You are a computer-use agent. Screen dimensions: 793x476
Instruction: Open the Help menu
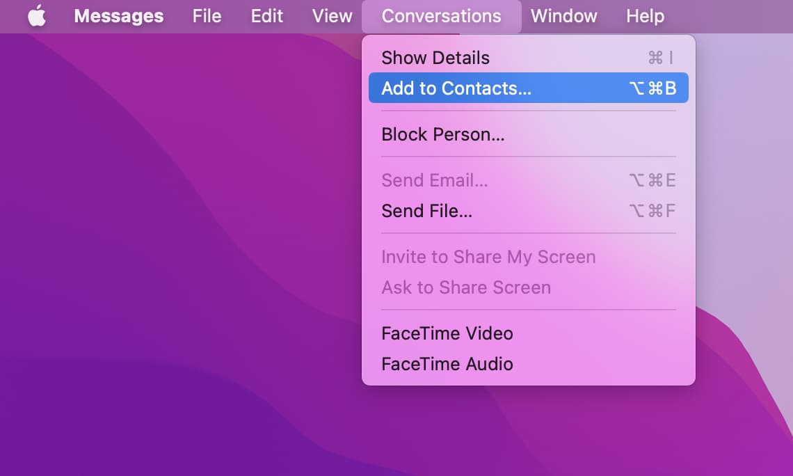tap(645, 16)
